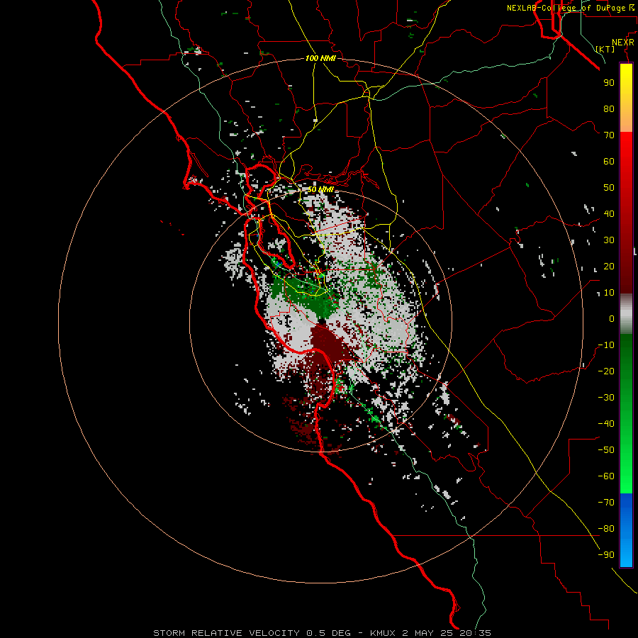
Task: Click the 40 value on the velocity scale
Action: point(609,214)
